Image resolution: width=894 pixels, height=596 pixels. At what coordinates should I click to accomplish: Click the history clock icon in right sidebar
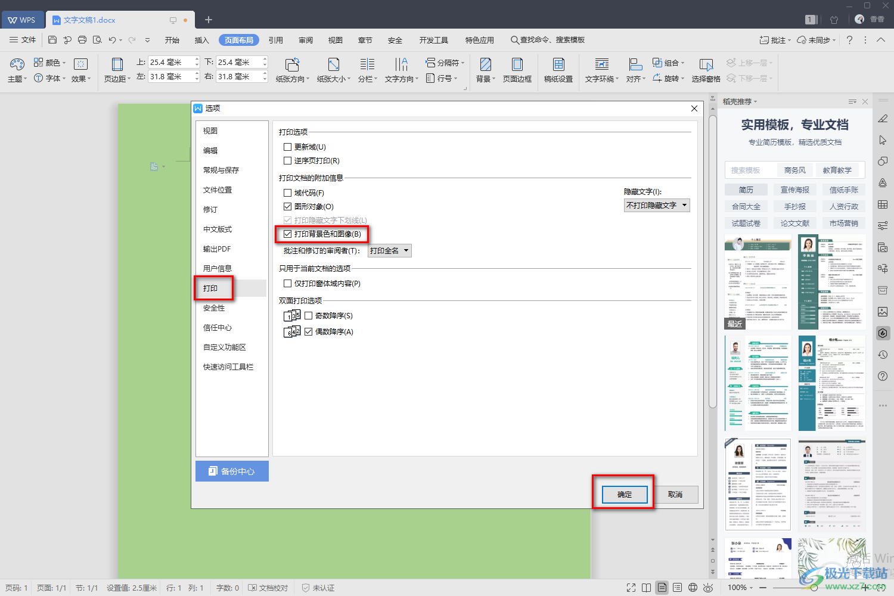tap(883, 355)
